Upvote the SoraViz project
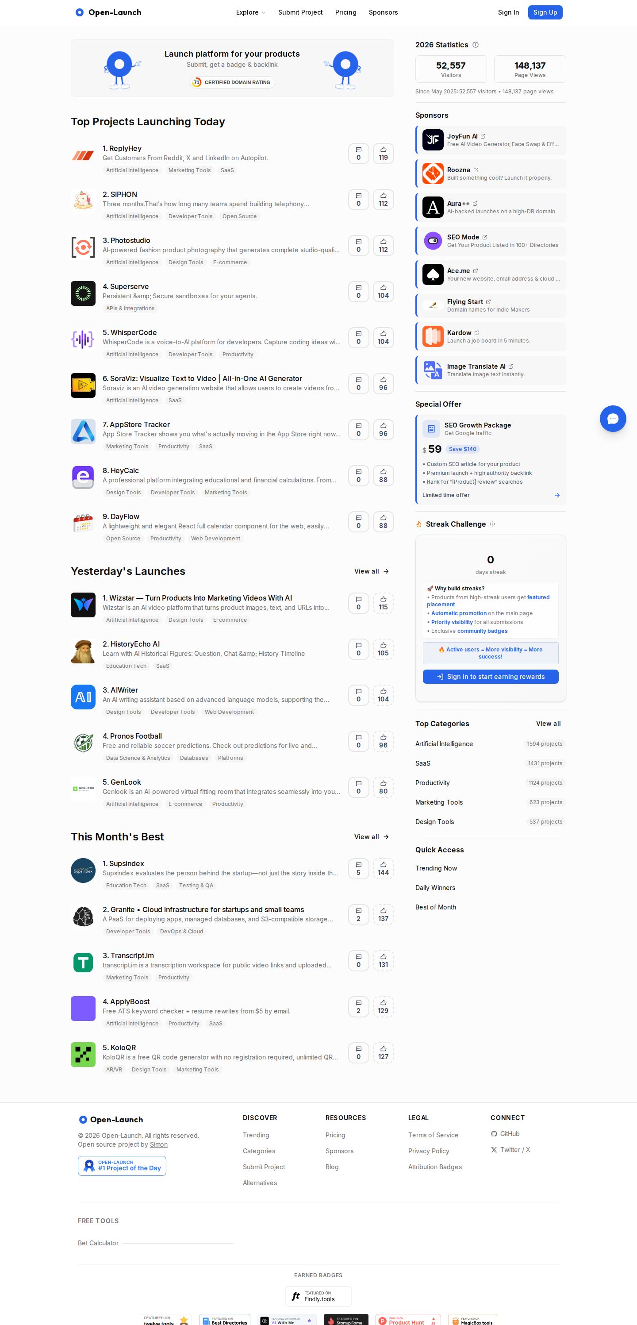 tap(384, 384)
